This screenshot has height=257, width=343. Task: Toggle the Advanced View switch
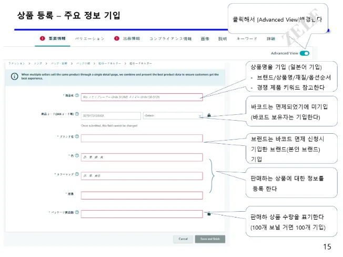[x=305, y=53]
